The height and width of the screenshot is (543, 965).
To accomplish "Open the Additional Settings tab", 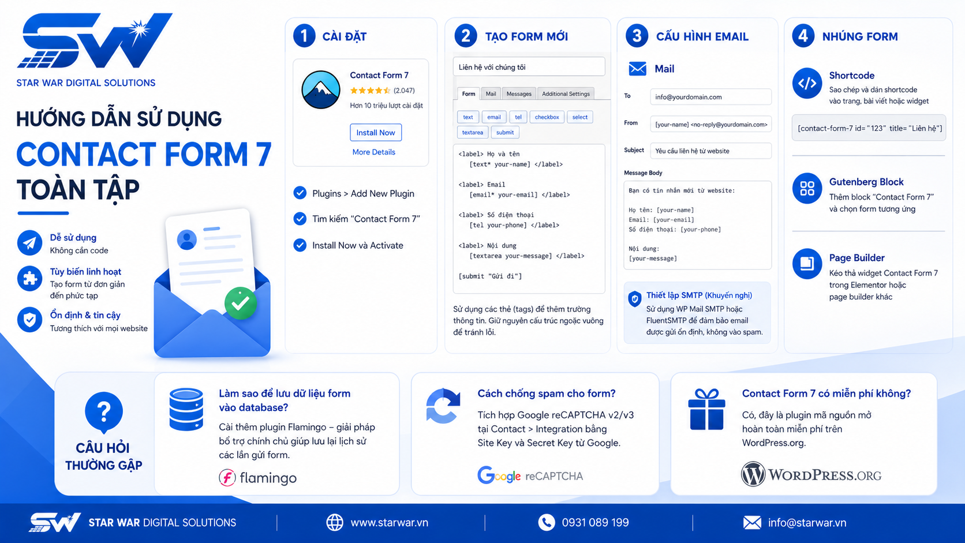I will [566, 93].
